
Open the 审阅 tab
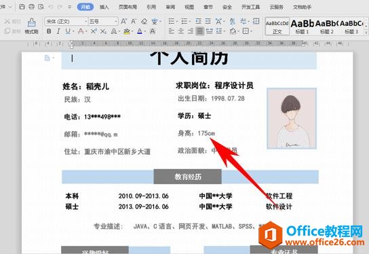(x=170, y=7)
